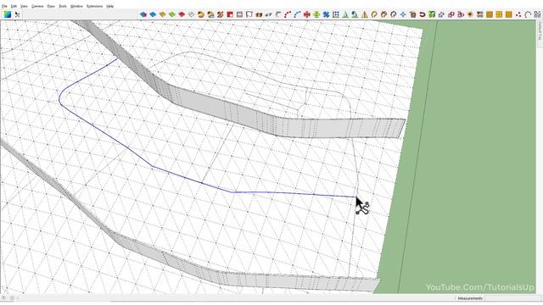Screen dimensions: 543x305
Task: Click the white diamond outline toolbar icon
Action: pos(191,14)
